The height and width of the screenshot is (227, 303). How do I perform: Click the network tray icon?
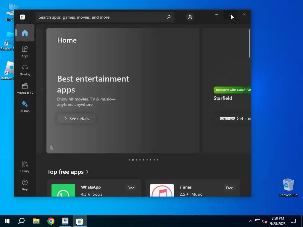tap(258, 221)
